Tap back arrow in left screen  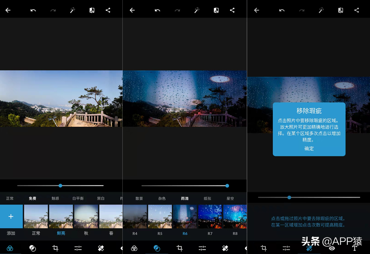[x=8, y=10]
